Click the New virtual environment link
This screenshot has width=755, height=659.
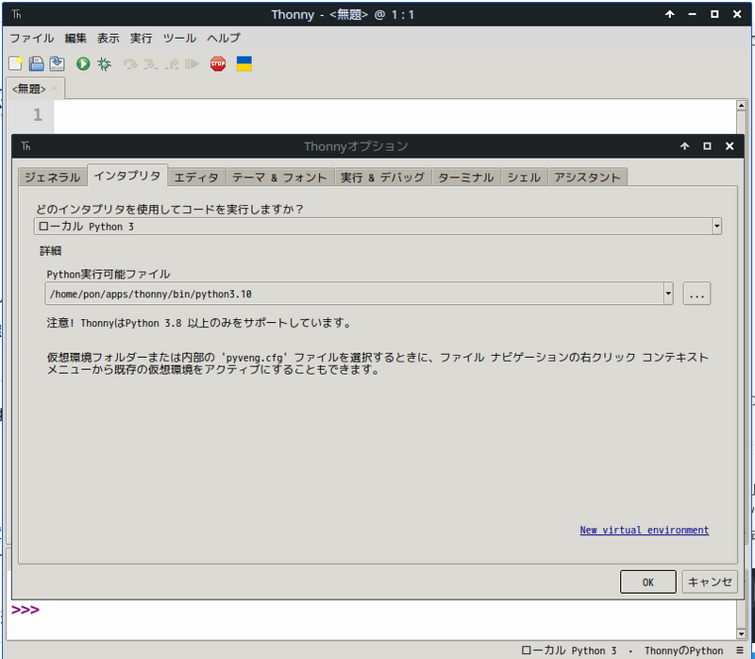(645, 530)
